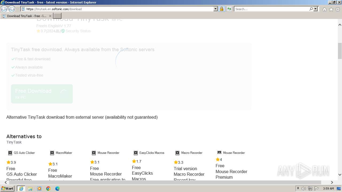This screenshot has width=342, height=192.
Task: Click the EasyClicks Macros broken image icon
Action: click(x=136, y=153)
